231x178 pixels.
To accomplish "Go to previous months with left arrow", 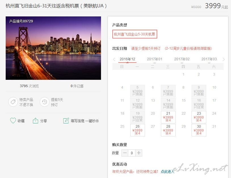I will click(114, 59).
